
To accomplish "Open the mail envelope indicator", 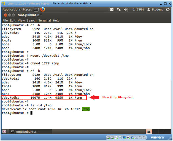I will pyautogui.click(x=112, y=9).
